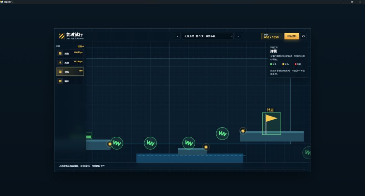This screenshot has width=365, height=196.
Task: Click the 弹簧 heading in the info panel
Action: tap(273, 51)
